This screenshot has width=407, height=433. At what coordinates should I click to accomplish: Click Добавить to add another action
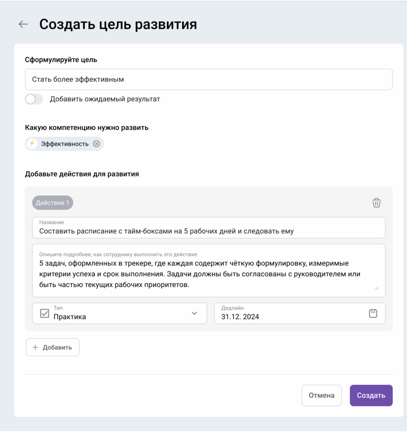pos(52,347)
